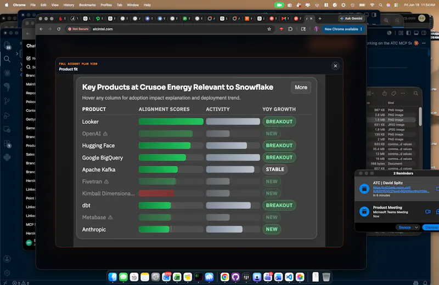Click BREAKOUT badge for Looker

point(279,122)
